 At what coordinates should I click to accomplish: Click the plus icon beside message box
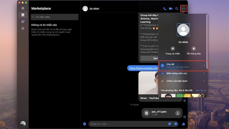point(84,124)
